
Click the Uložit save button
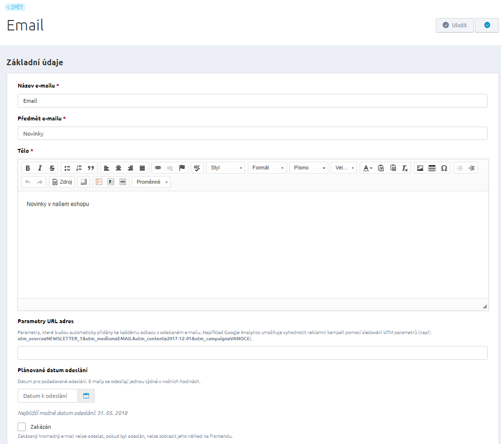coord(454,25)
